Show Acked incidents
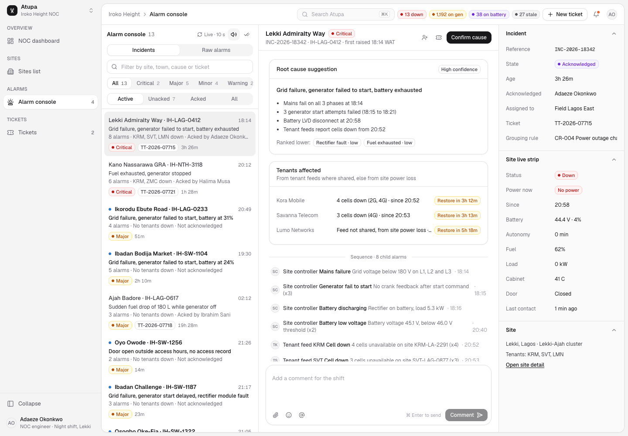 tap(198, 99)
